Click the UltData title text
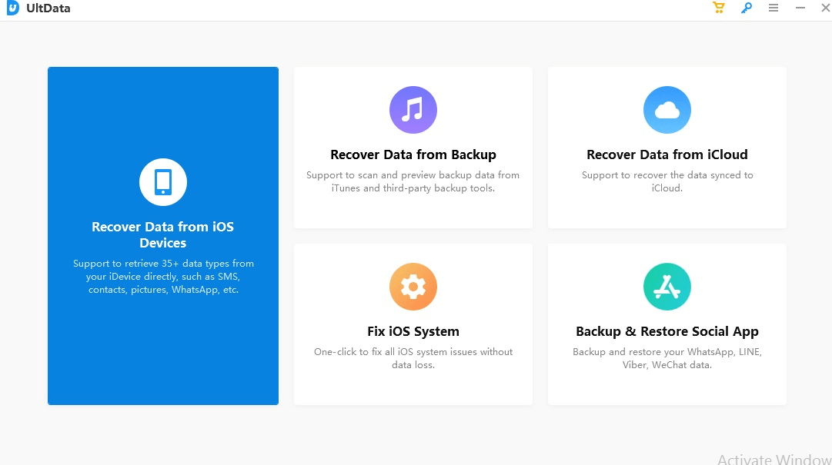Image resolution: width=832 pixels, height=465 pixels. tap(48, 8)
